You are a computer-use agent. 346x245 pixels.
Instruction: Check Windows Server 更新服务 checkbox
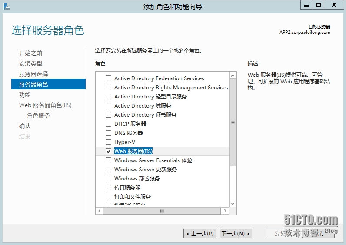point(108,169)
